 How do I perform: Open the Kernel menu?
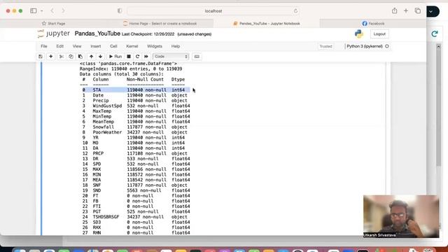coord(132,46)
